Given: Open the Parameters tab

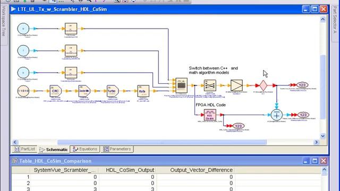Looking at the screenshot, I should point(117,149).
